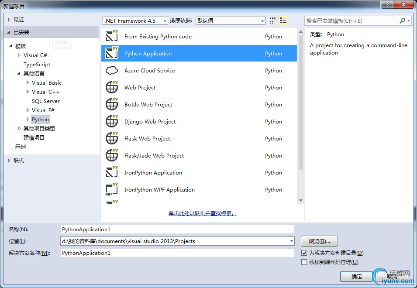Click the IronPython Application template icon
417x288 pixels.
tap(112, 172)
